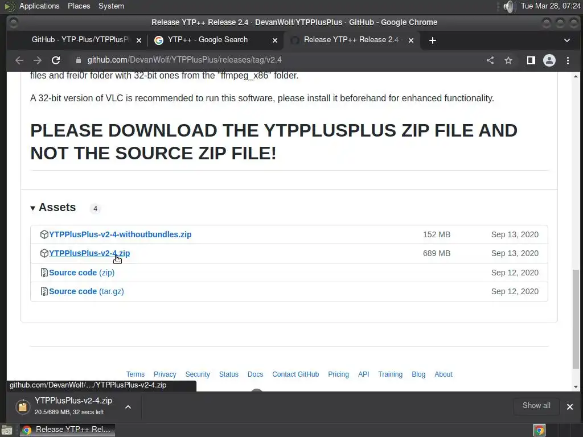Image resolution: width=583 pixels, height=437 pixels.
Task: Click show desktop icon in bottom panel
Action: pyautogui.click(x=7, y=430)
